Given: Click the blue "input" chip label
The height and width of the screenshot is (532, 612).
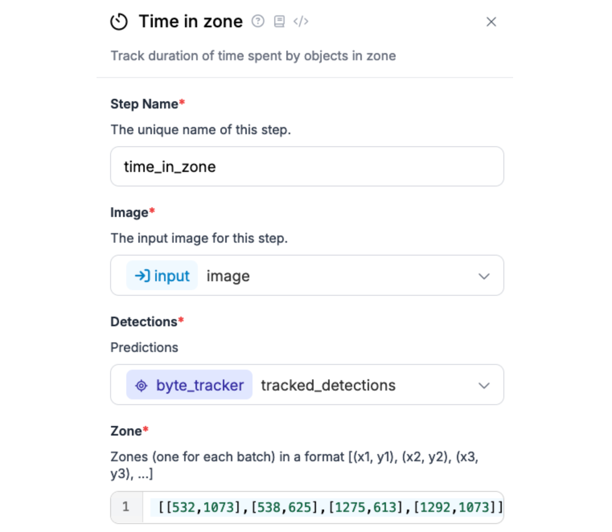Looking at the screenshot, I should tap(172, 276).
